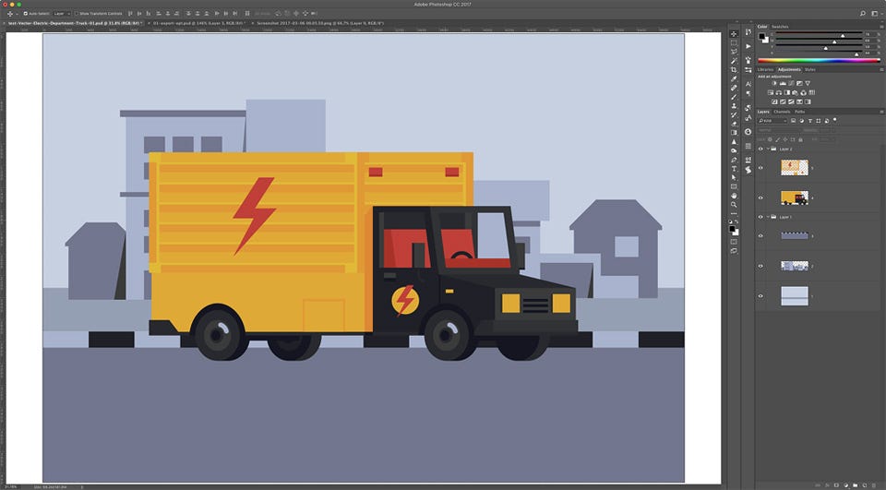Click the foreground color swatch in toolbar
The image size is (886, 490).
pyautogui.click(x=732, y=229)
